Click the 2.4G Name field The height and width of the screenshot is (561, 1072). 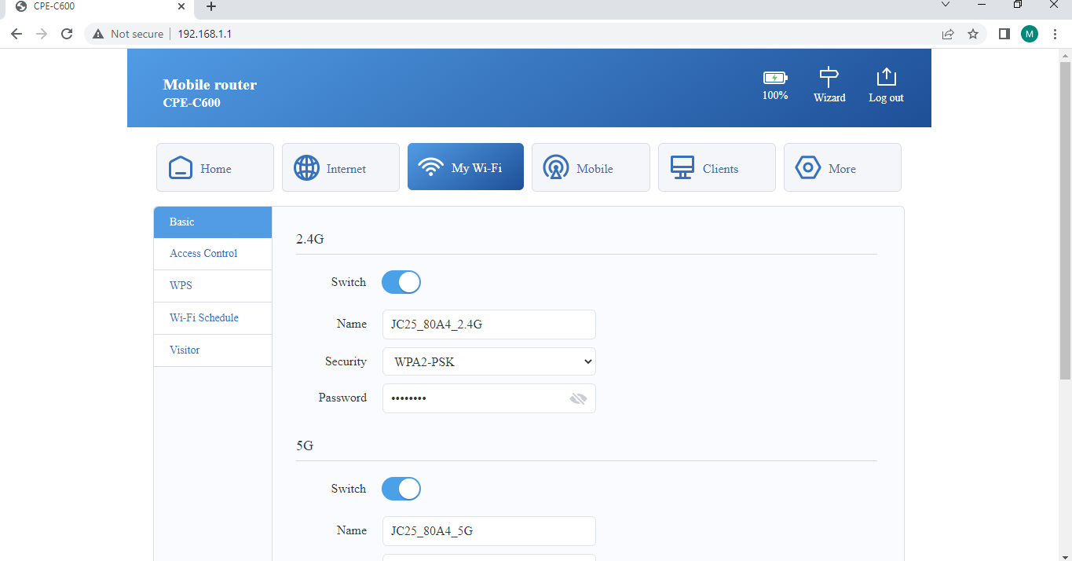click(x=488, y=324)
